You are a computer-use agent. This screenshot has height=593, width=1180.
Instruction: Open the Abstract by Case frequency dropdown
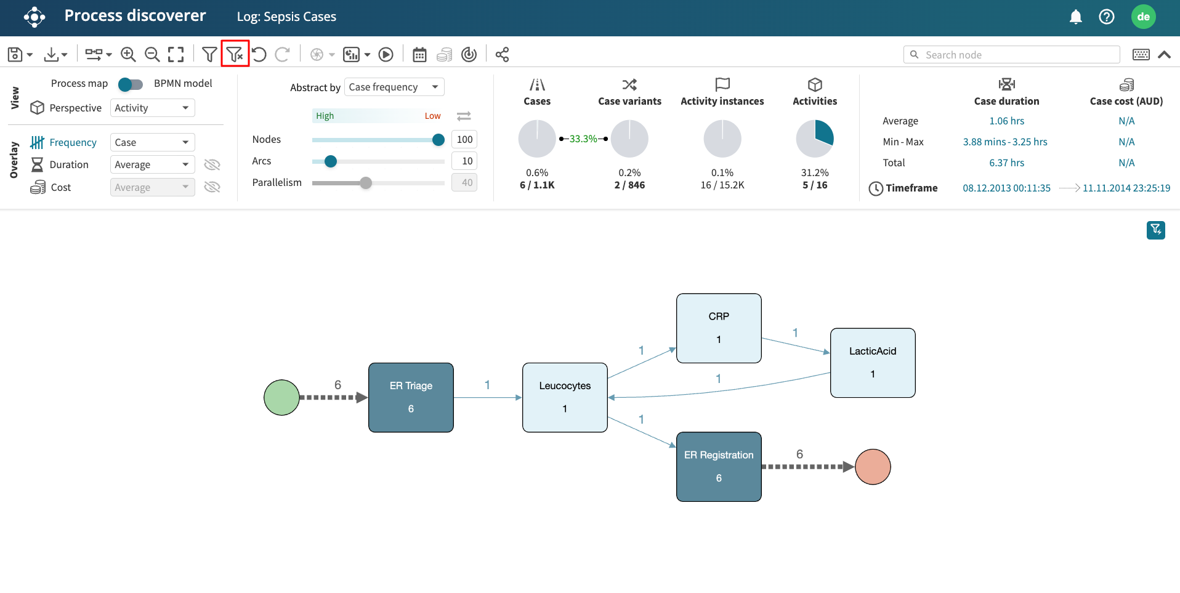pyautogui.click(x=394, y=87)
